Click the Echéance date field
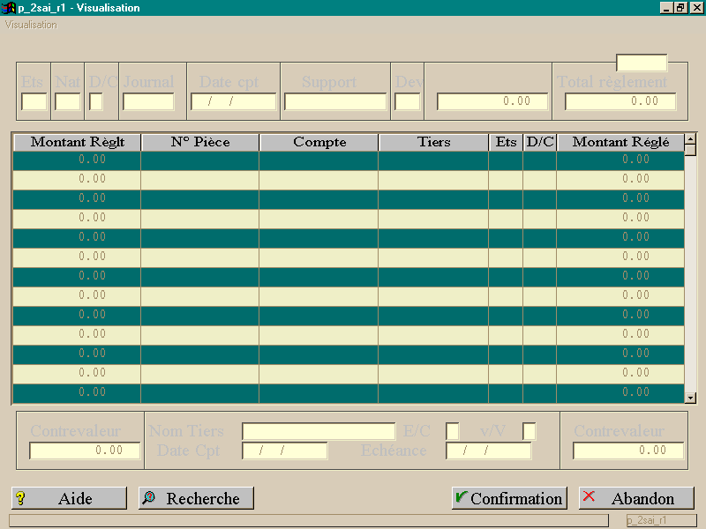 tap(489, 451)
